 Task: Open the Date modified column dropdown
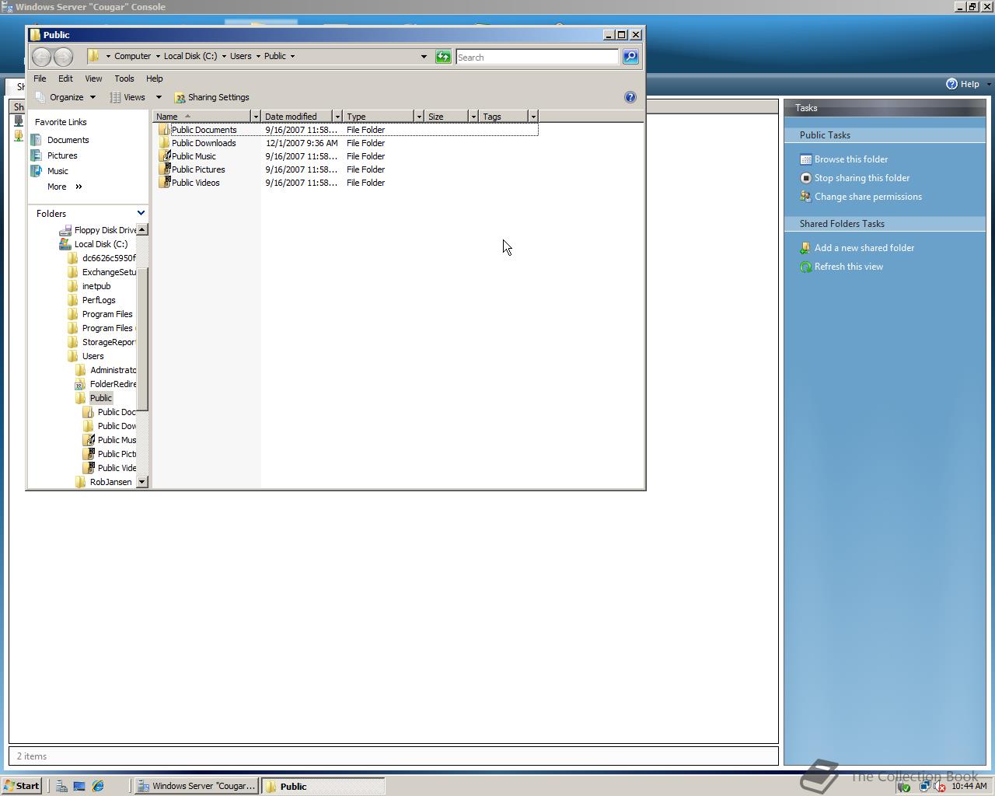tap(337, 117)
